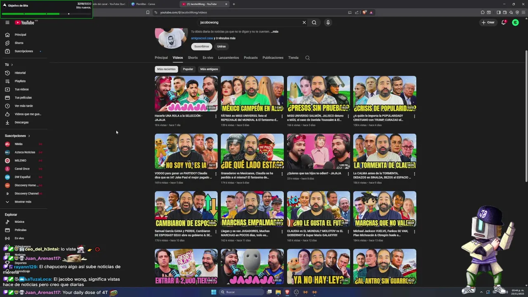Open the Canal Once subscription

25,169
